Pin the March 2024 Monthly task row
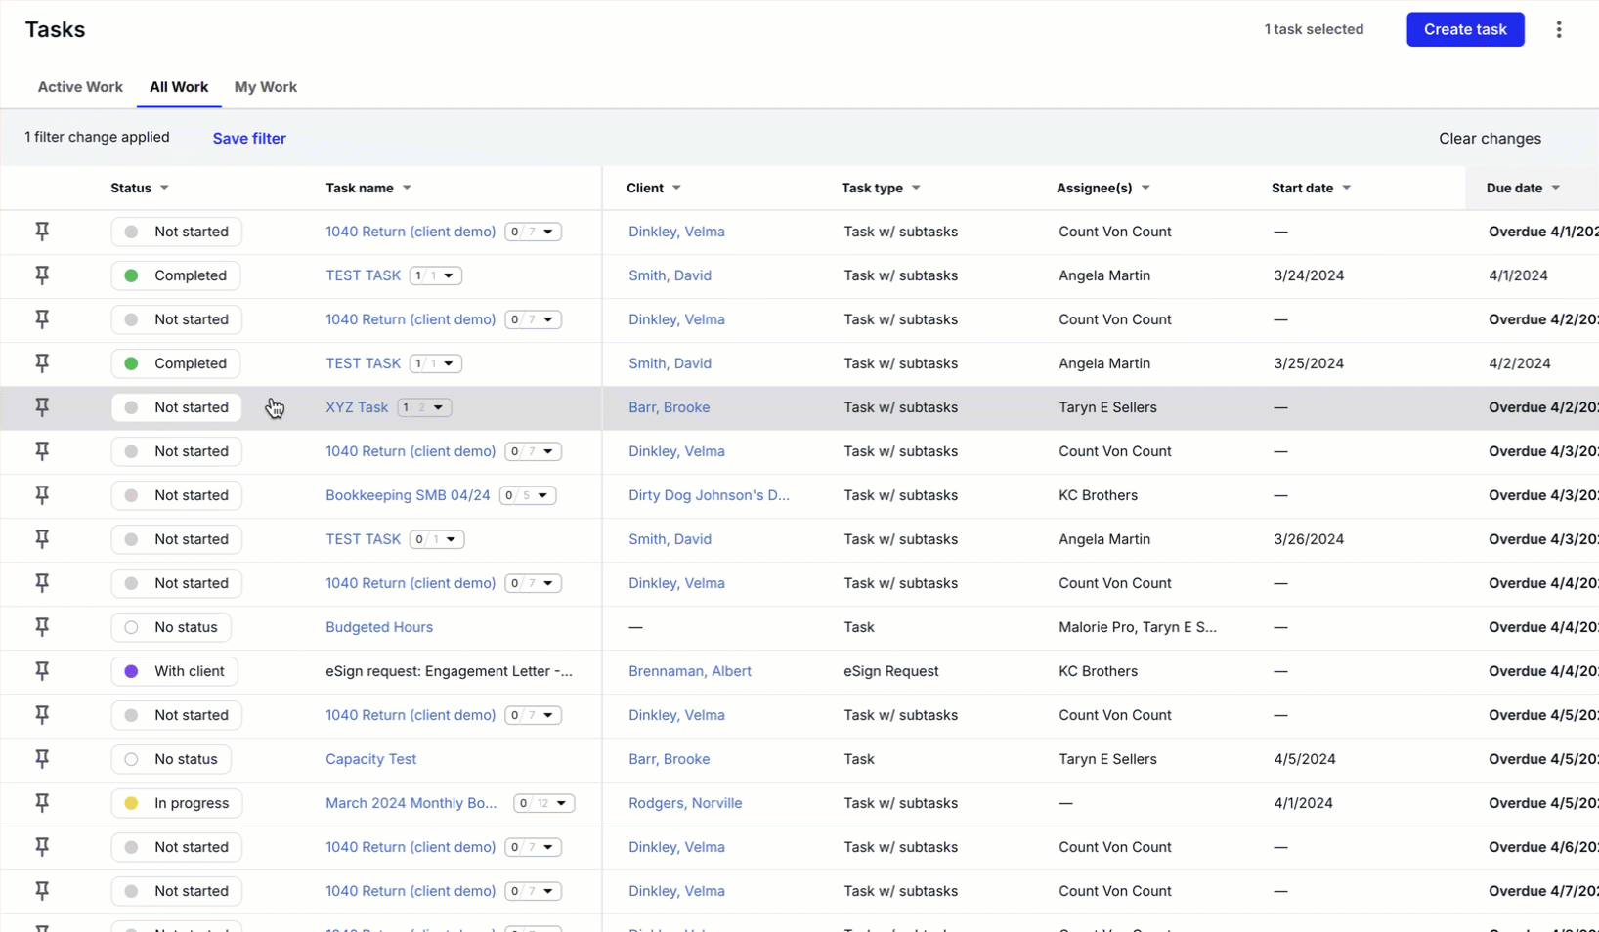The width and height of the screenshot is (1599, 932). (42, 803)
